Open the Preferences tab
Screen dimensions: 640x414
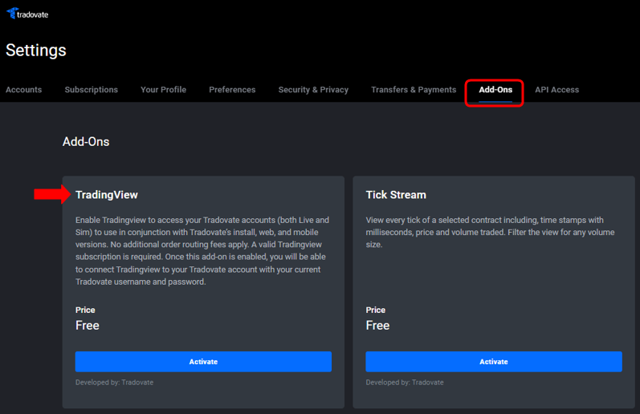point(232,90)
